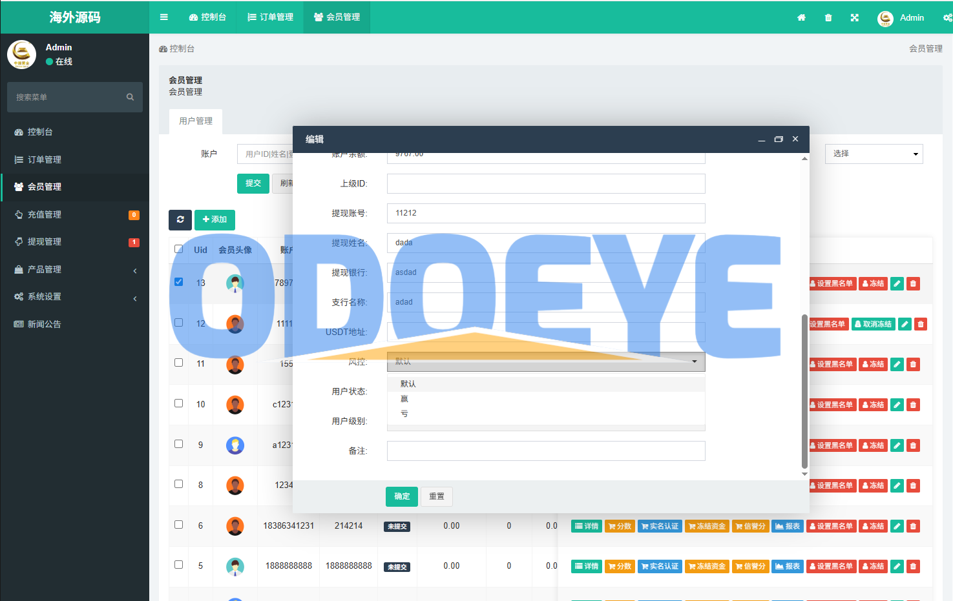Uncheck the checkbox for user 13
Image resolution: width=953 pixels, height=601 pixels.
click(179, 282)
